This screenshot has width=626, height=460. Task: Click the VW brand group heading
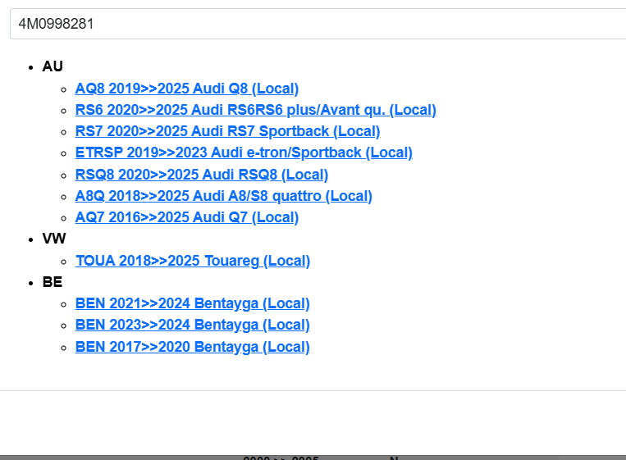point(54,239)
